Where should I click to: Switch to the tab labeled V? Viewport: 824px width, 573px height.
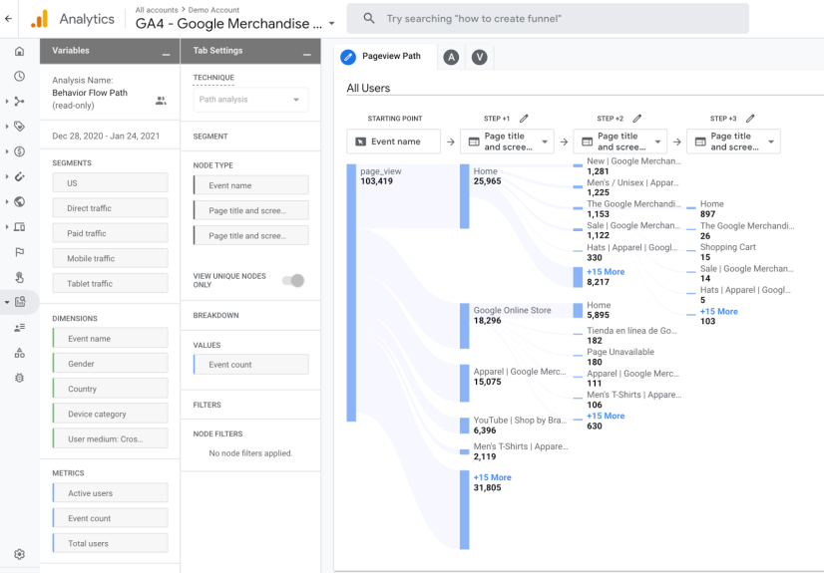(479, 57)
